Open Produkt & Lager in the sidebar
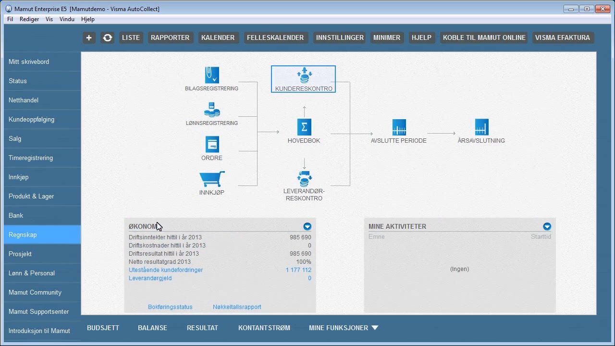 42,196
